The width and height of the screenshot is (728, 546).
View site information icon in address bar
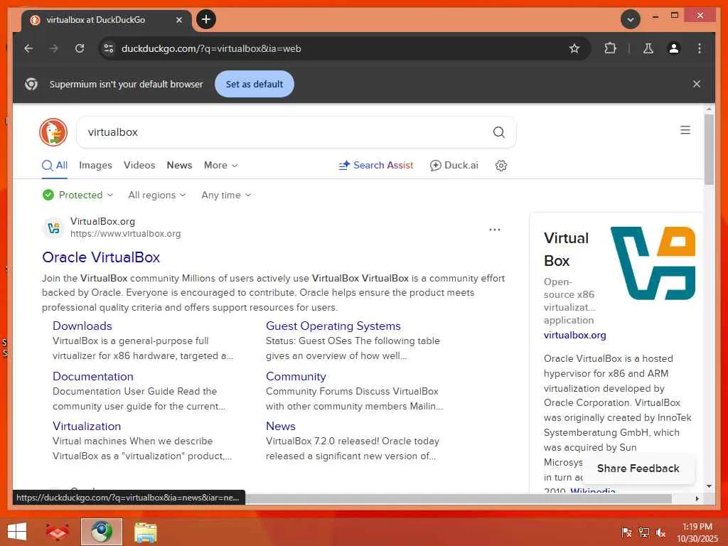109,48
